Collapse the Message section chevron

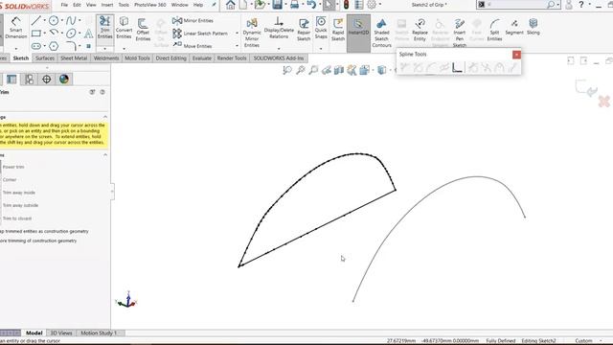click(x=105, y=117)
